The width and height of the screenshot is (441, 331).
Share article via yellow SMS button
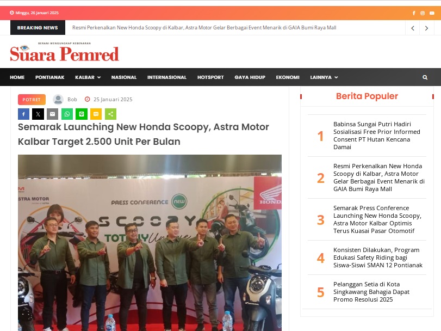click(x=96, y=114)
